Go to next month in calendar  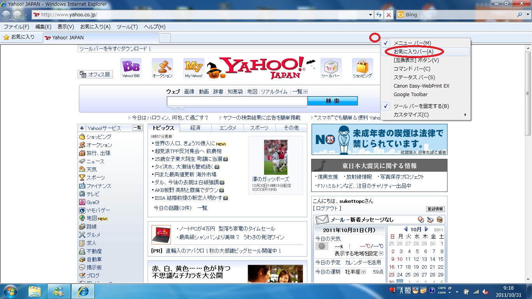426,229
